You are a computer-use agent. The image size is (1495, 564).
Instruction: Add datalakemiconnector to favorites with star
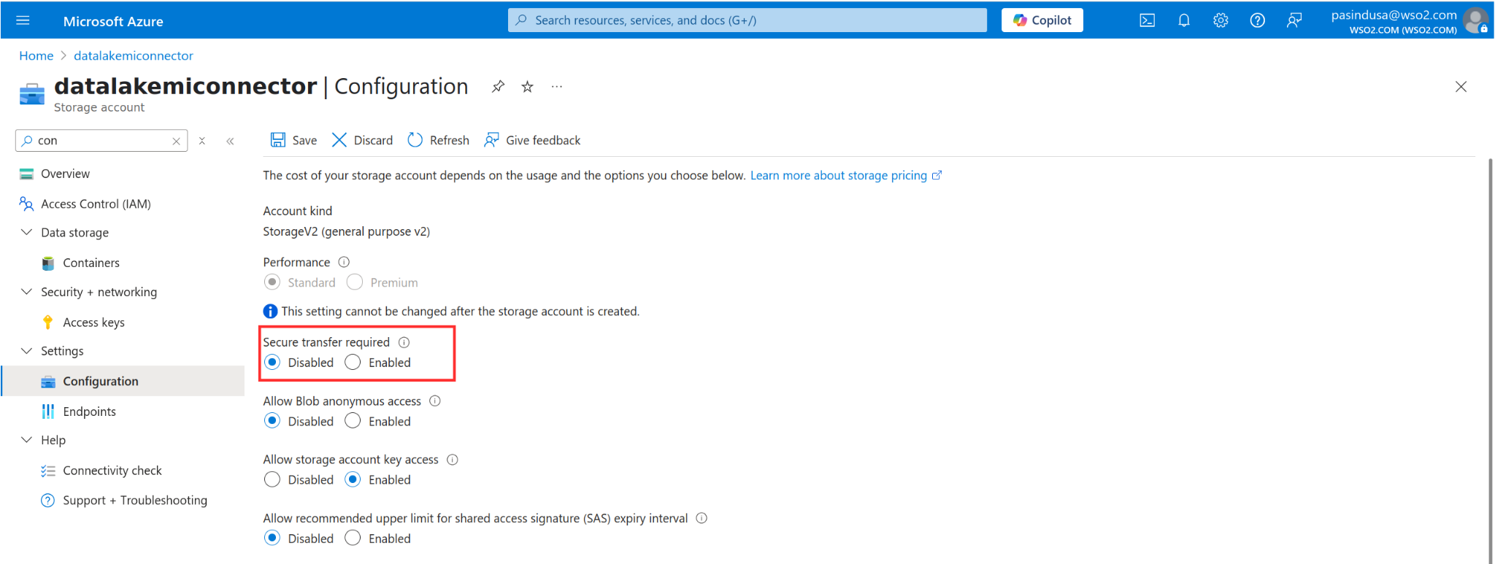527,87
